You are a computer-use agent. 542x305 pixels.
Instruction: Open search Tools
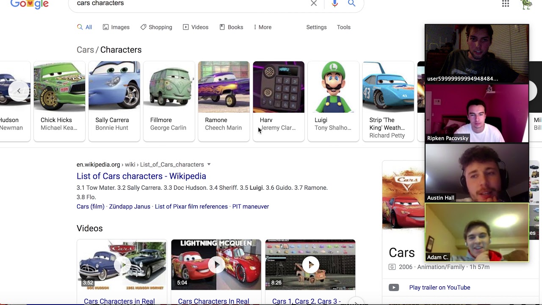[343, 27]
